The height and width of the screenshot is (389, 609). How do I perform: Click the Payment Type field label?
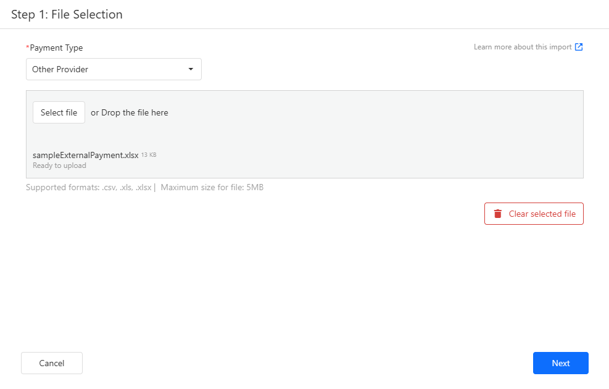[56, 48]
